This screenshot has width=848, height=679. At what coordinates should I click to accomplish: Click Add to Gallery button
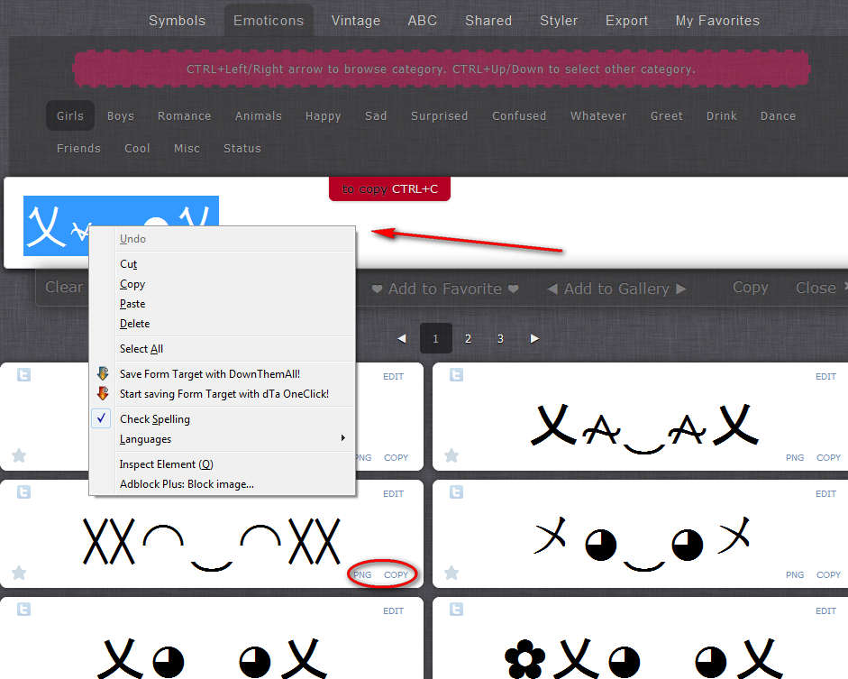pyautogui.click(x=616, y=289)
